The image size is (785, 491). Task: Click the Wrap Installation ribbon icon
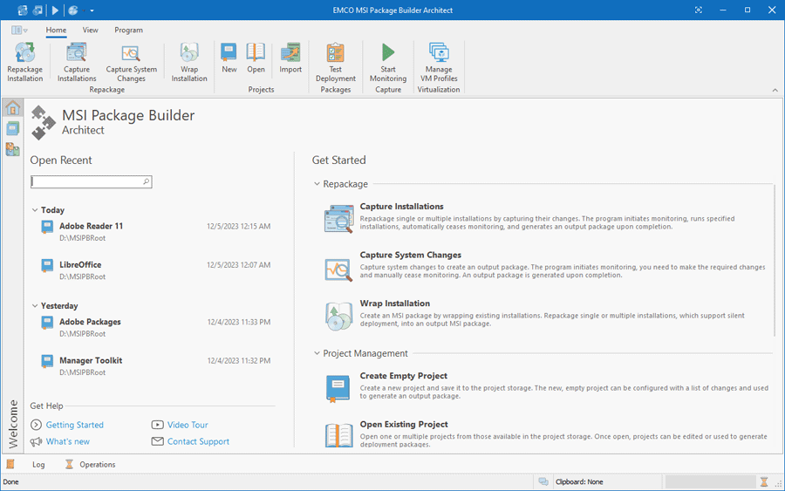tap(189, 52)
